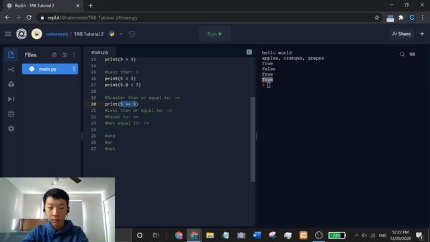Reload the browser page
The height and width of the screenshot is (242, 430).
[x=29, y=17]
